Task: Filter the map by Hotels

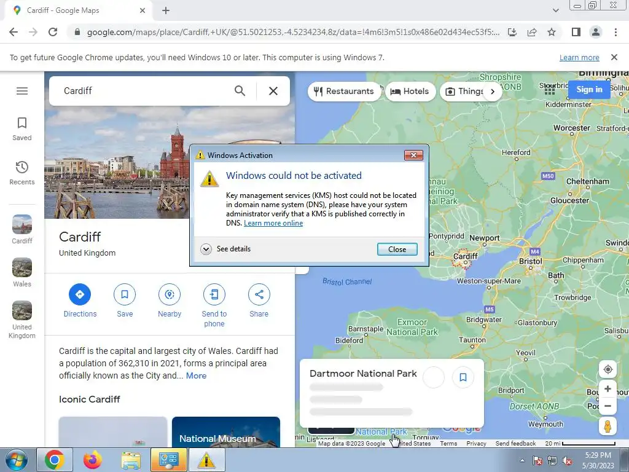Action: coord(410,92)
